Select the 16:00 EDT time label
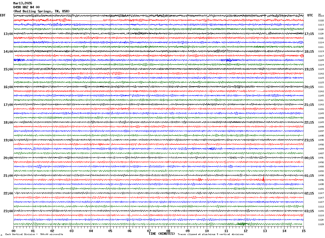325x238 pixels. 8,87
